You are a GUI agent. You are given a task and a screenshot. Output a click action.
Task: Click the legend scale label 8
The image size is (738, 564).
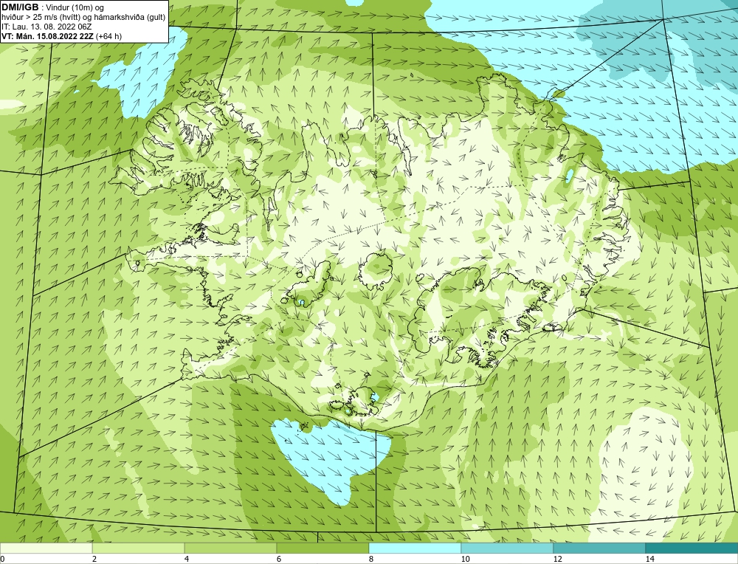pos(371,559)
